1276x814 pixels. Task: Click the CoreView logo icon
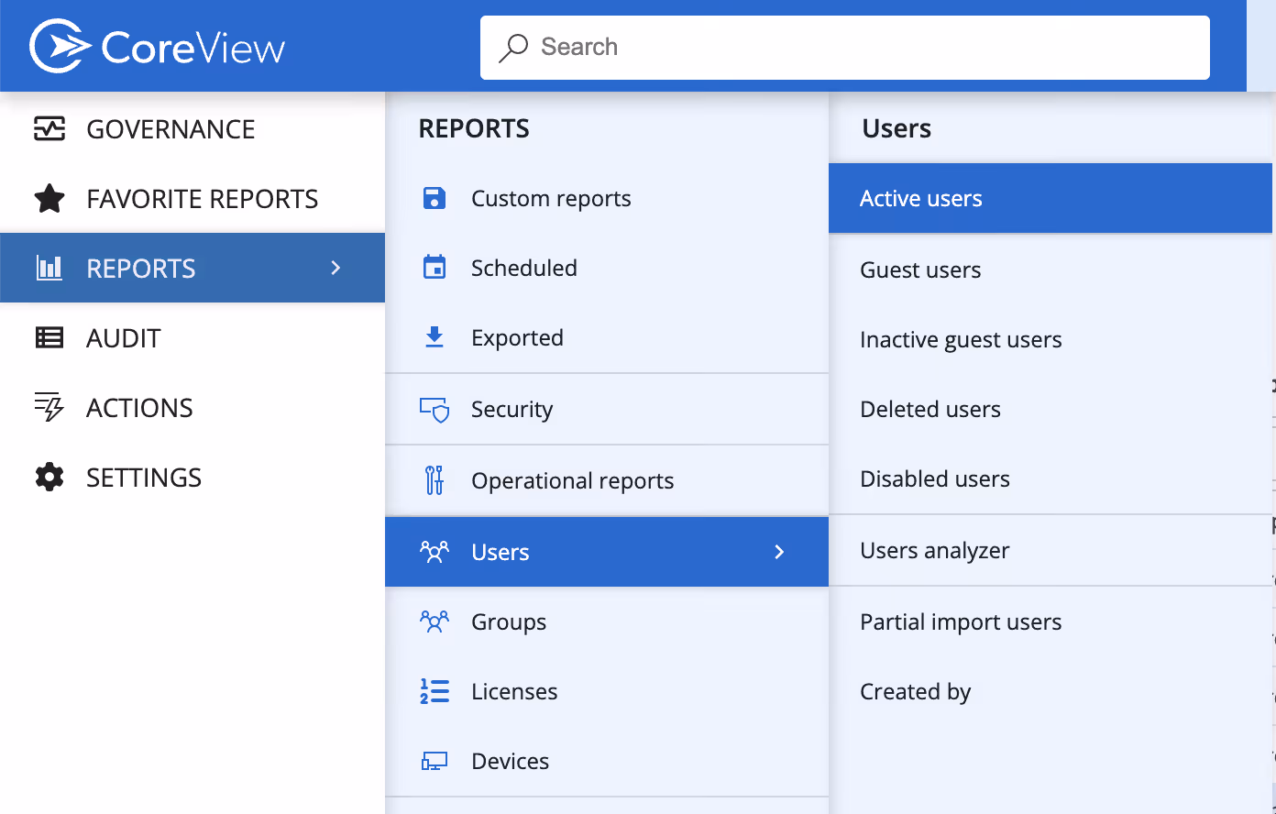pos(60,46)
